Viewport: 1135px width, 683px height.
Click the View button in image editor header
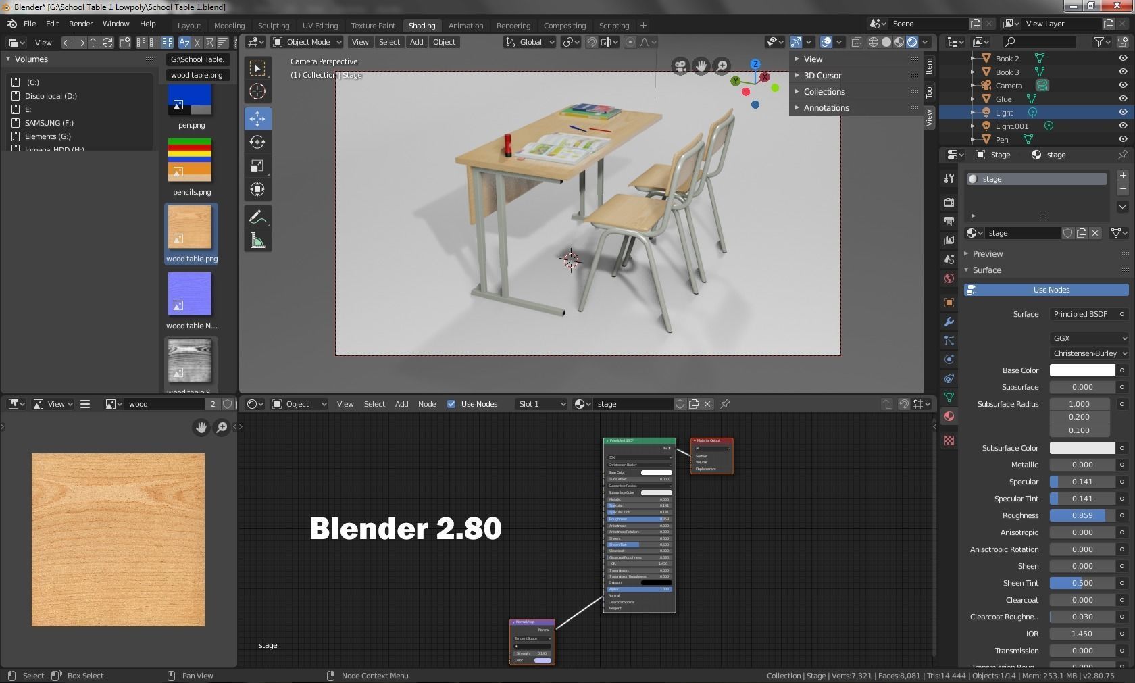tap(54, 404)
